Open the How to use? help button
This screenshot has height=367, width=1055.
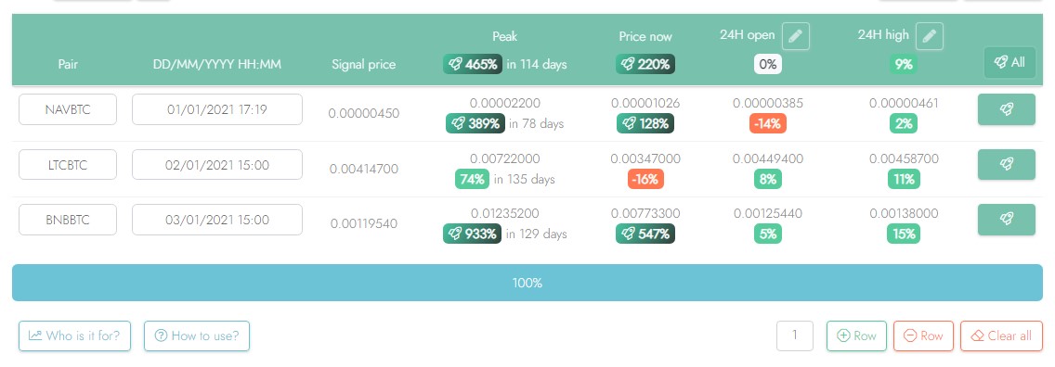197,336
